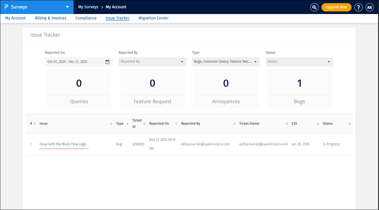Click the Upgrade Now button
Image resolution: width=379 pixels, height=210 pixels.
(336, 7)
